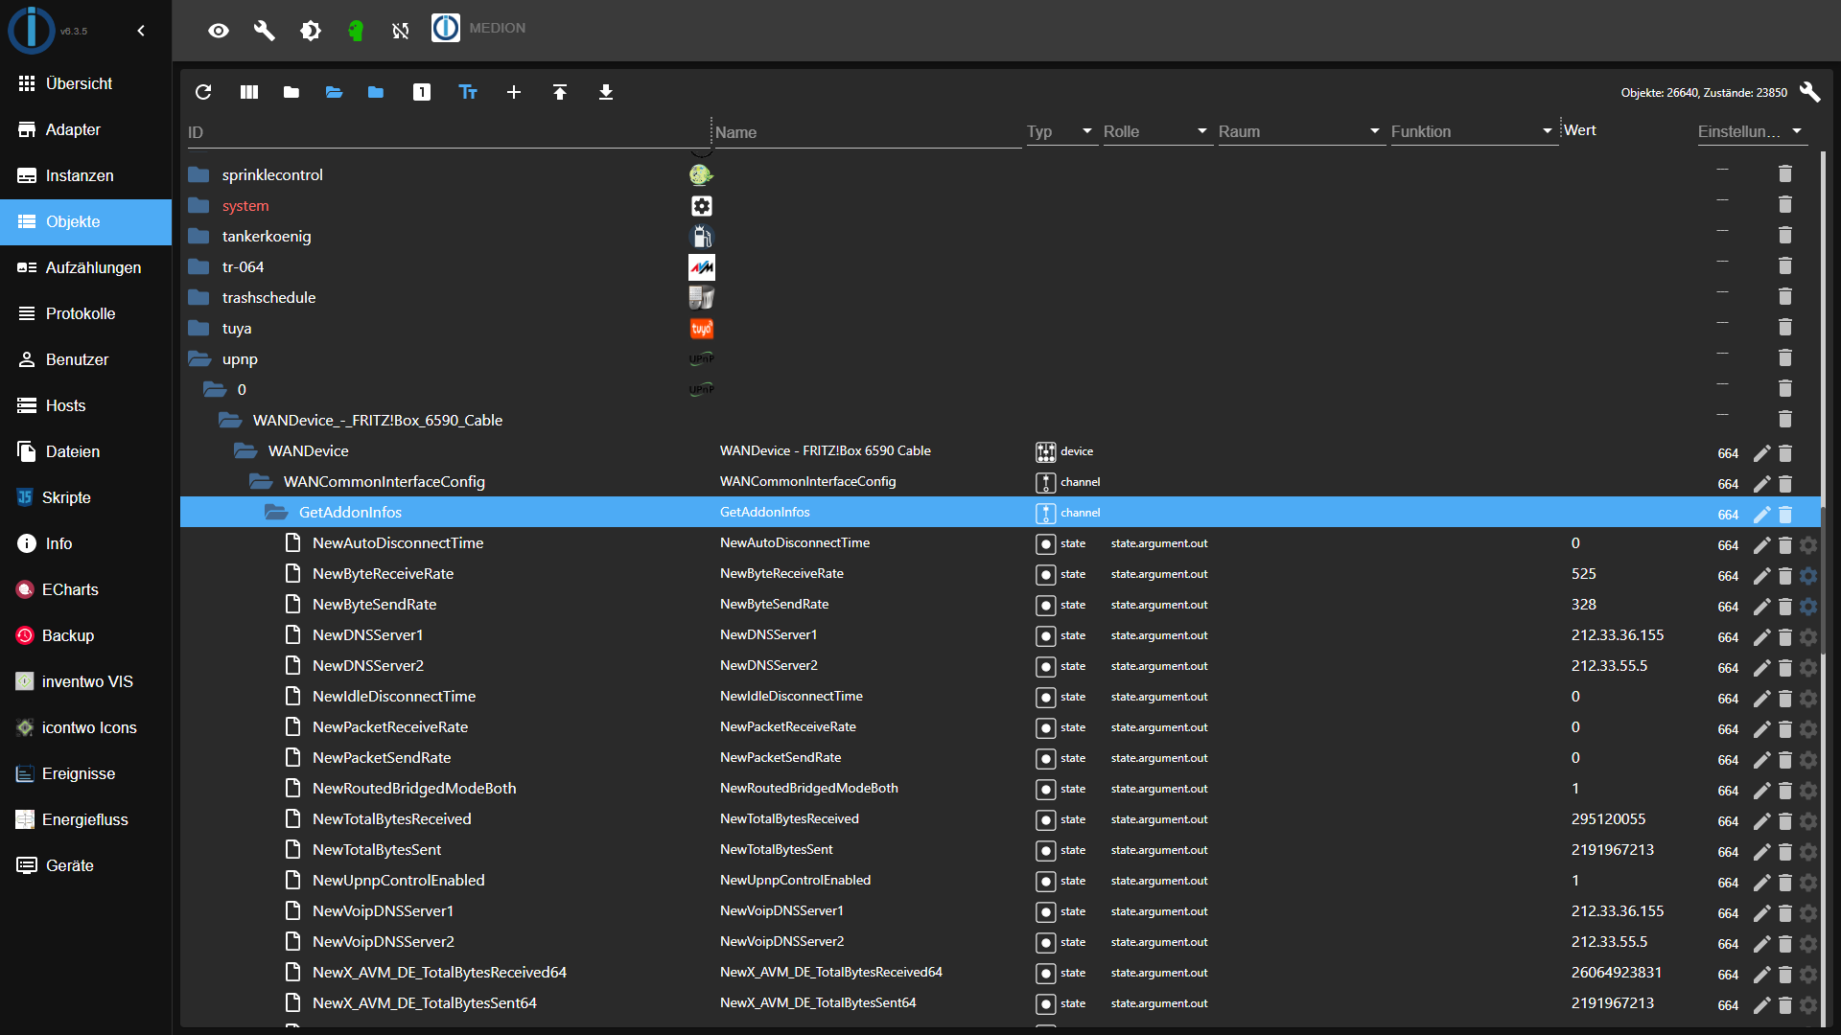Viewport: 1841px width, 1035px height.
Task: Open Energiefluss in sidebar
Action: 85,819
